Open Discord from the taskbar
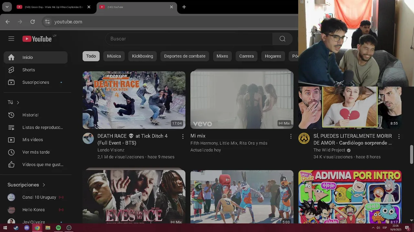This screenshot has height=232, width=414. click(27, 228)
